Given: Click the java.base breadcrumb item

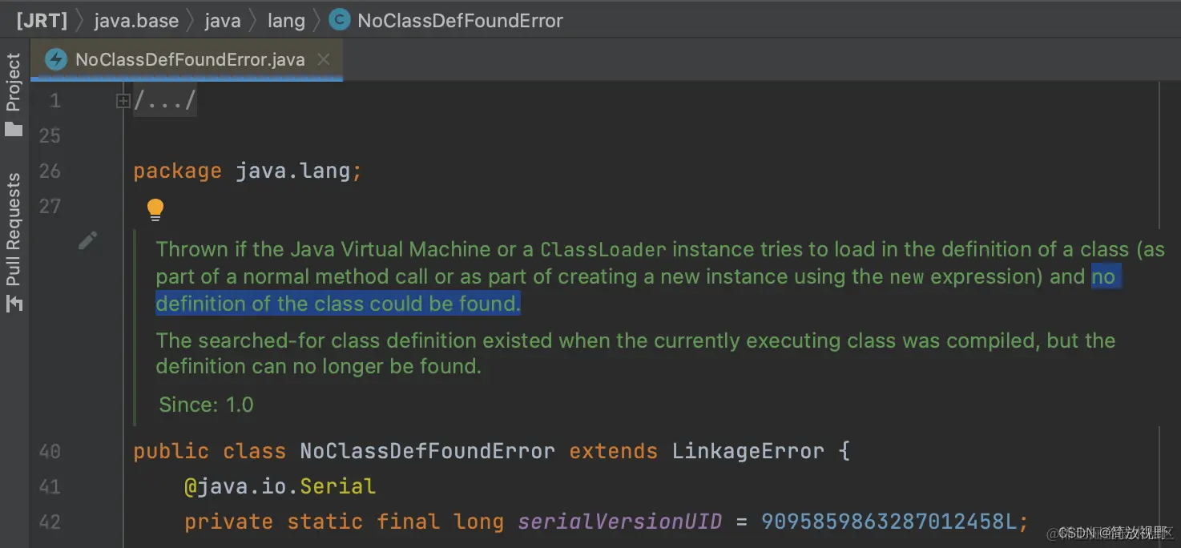Looking at the screenshot, I should click(136, 19).
